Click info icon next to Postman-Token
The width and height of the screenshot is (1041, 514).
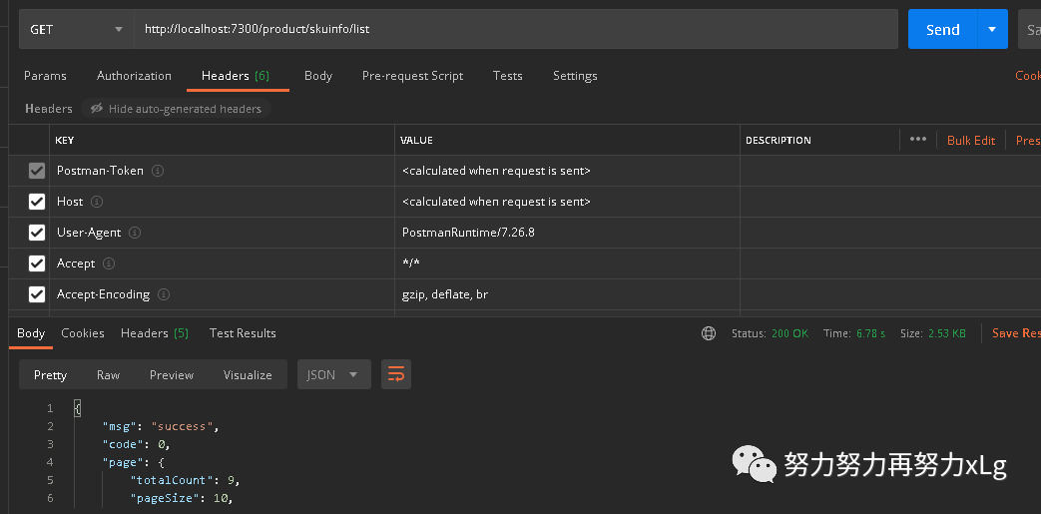[158, 171]
